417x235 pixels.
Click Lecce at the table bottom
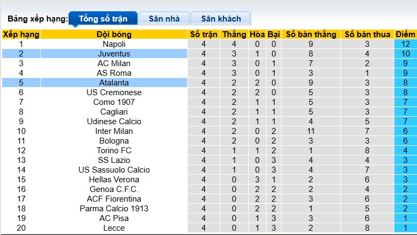(x=114, y=228)
